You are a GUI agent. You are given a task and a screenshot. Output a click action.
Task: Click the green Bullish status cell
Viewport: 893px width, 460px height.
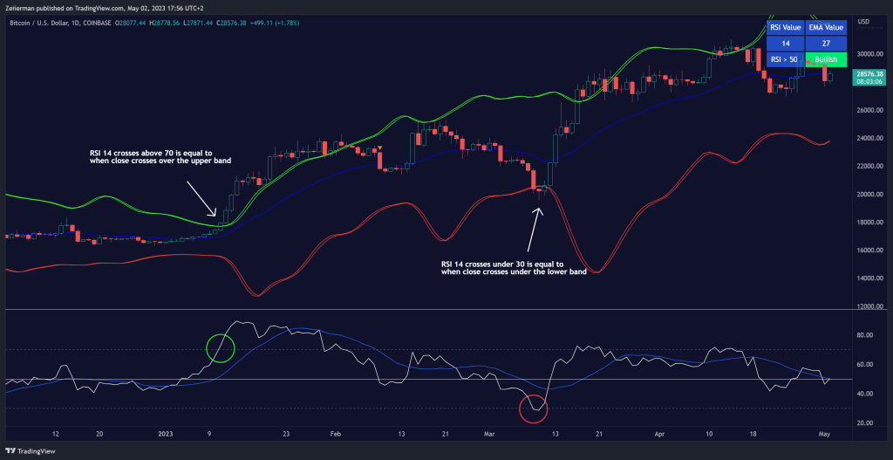click(824, 59)
